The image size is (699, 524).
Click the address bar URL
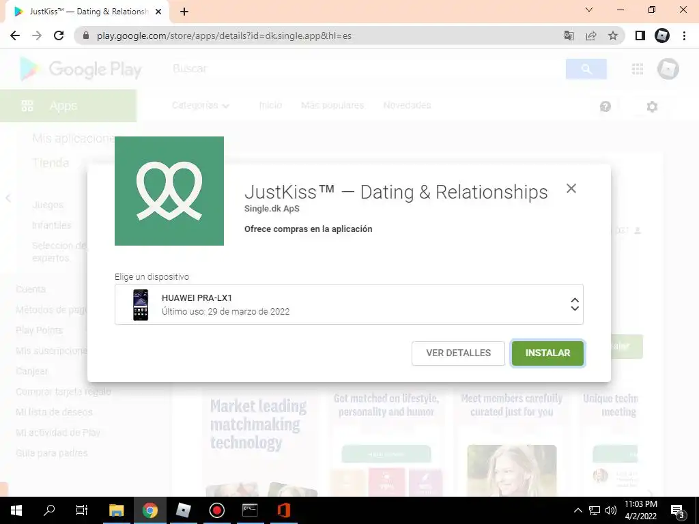224,35
